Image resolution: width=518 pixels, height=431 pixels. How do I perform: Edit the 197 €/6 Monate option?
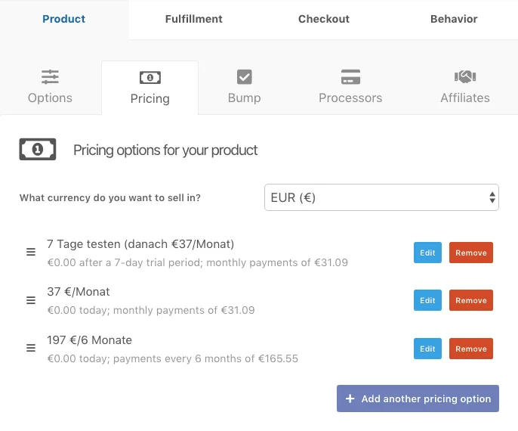click(x=427, y=349)
